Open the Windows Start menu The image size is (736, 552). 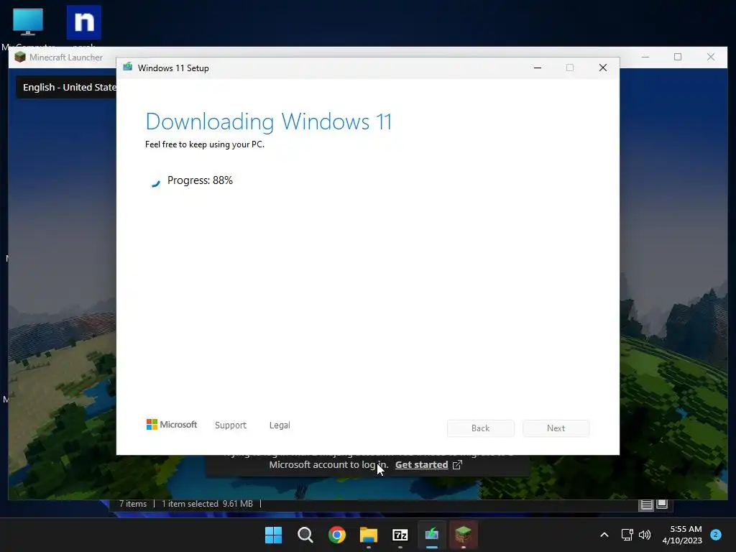pos(273,535)
